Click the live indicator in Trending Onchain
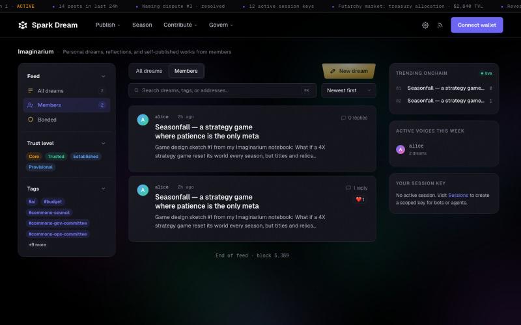This screenshot has width=521, height=325. 486,73
